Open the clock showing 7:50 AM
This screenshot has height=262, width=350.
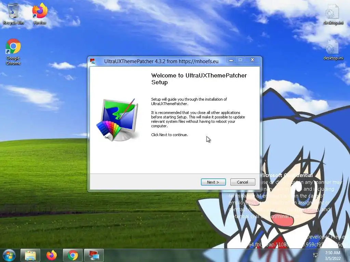coord(333,256)
